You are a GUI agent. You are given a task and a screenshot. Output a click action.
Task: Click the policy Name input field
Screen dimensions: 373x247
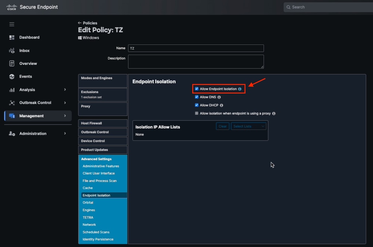(196, 48)
